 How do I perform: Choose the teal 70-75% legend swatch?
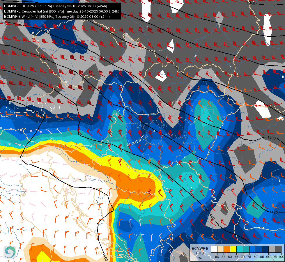pos(246,249)
